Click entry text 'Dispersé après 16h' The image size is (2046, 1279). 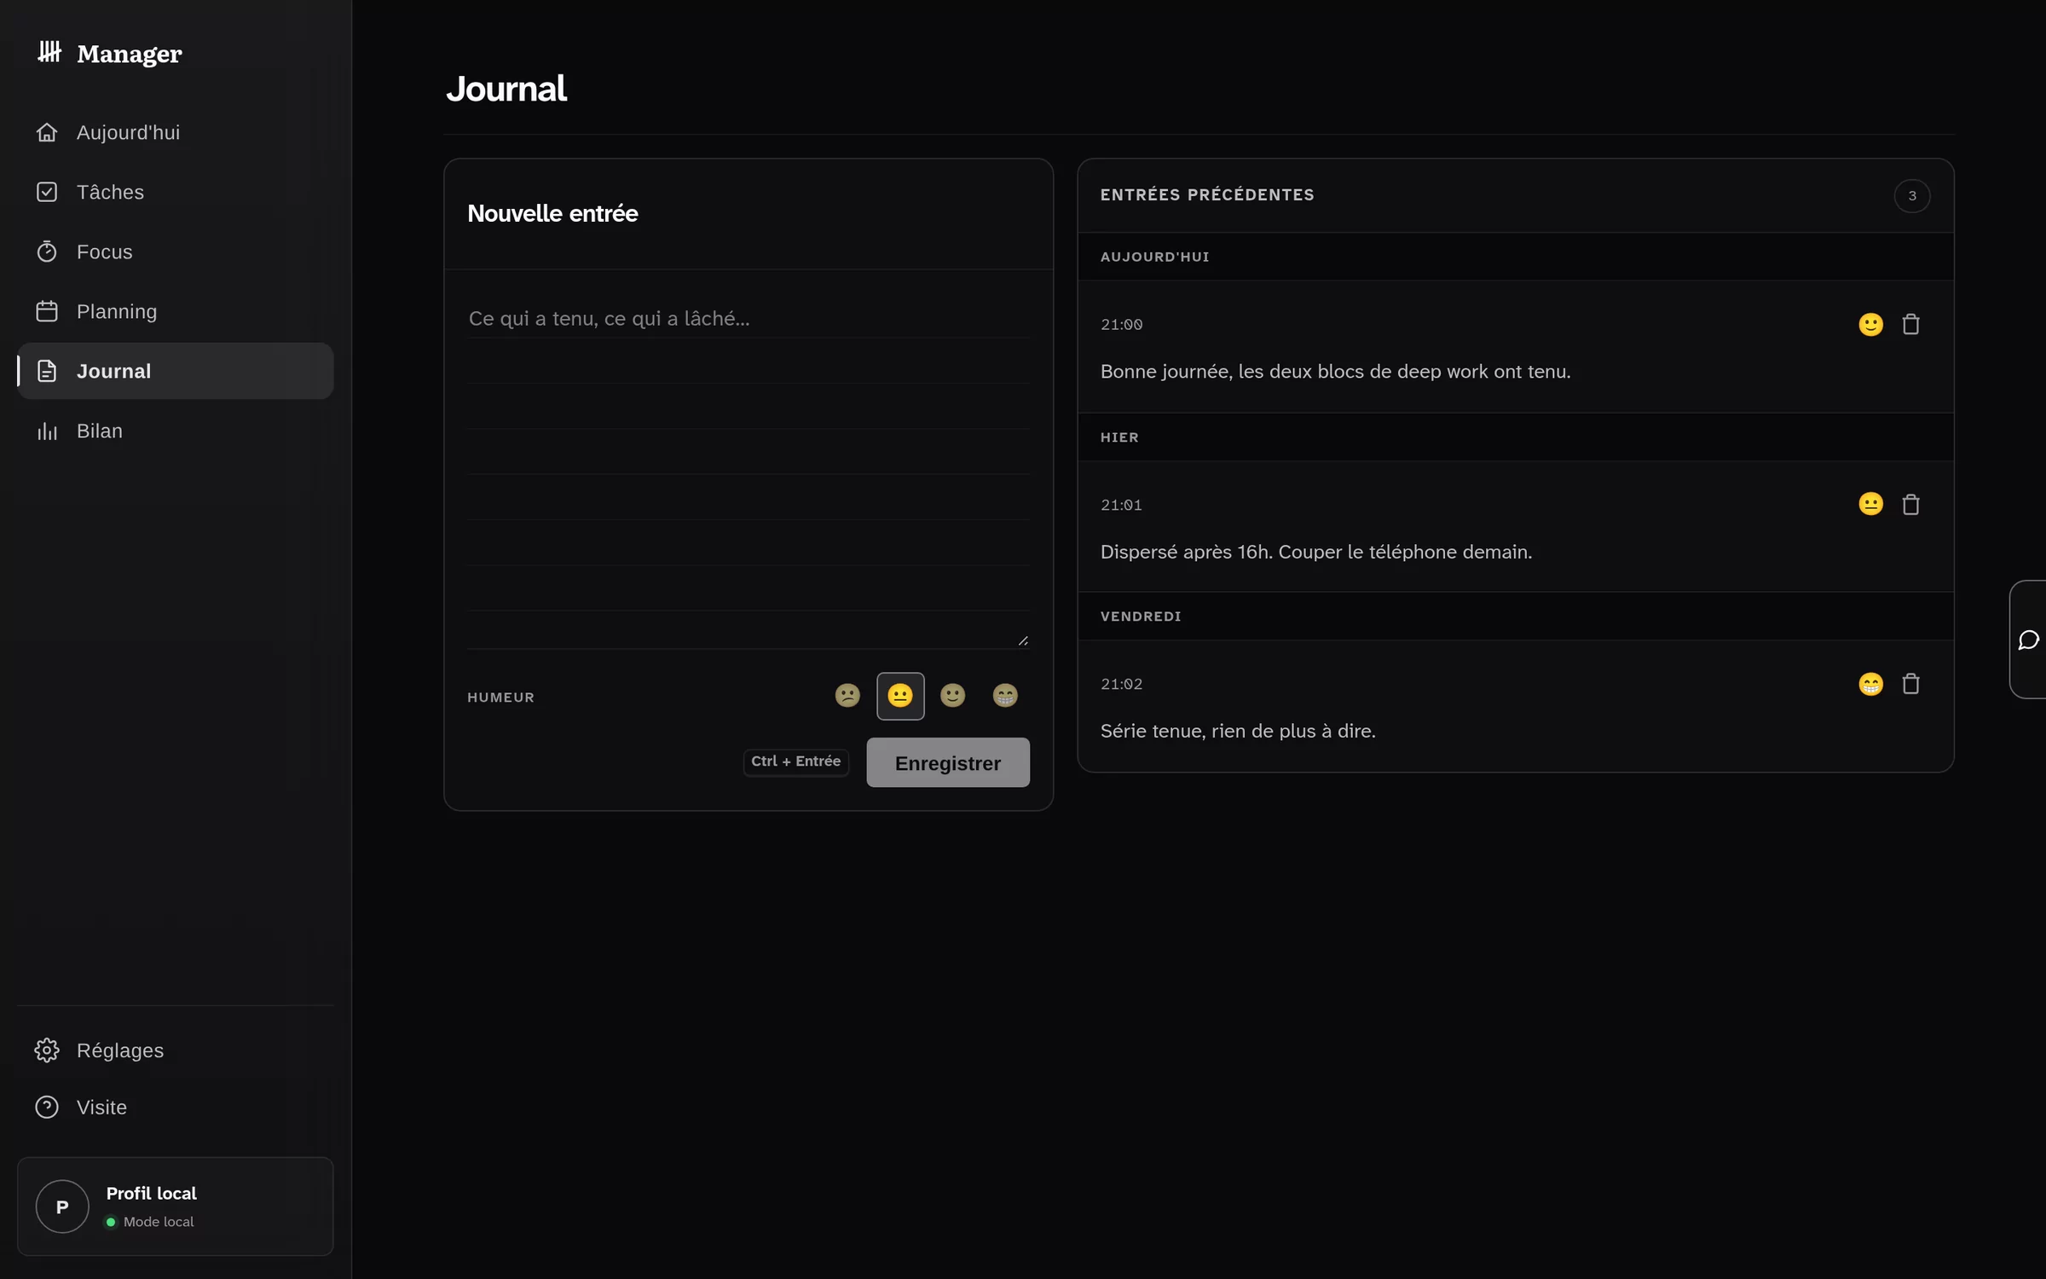pyautogui.click(x=1186, y=552)
